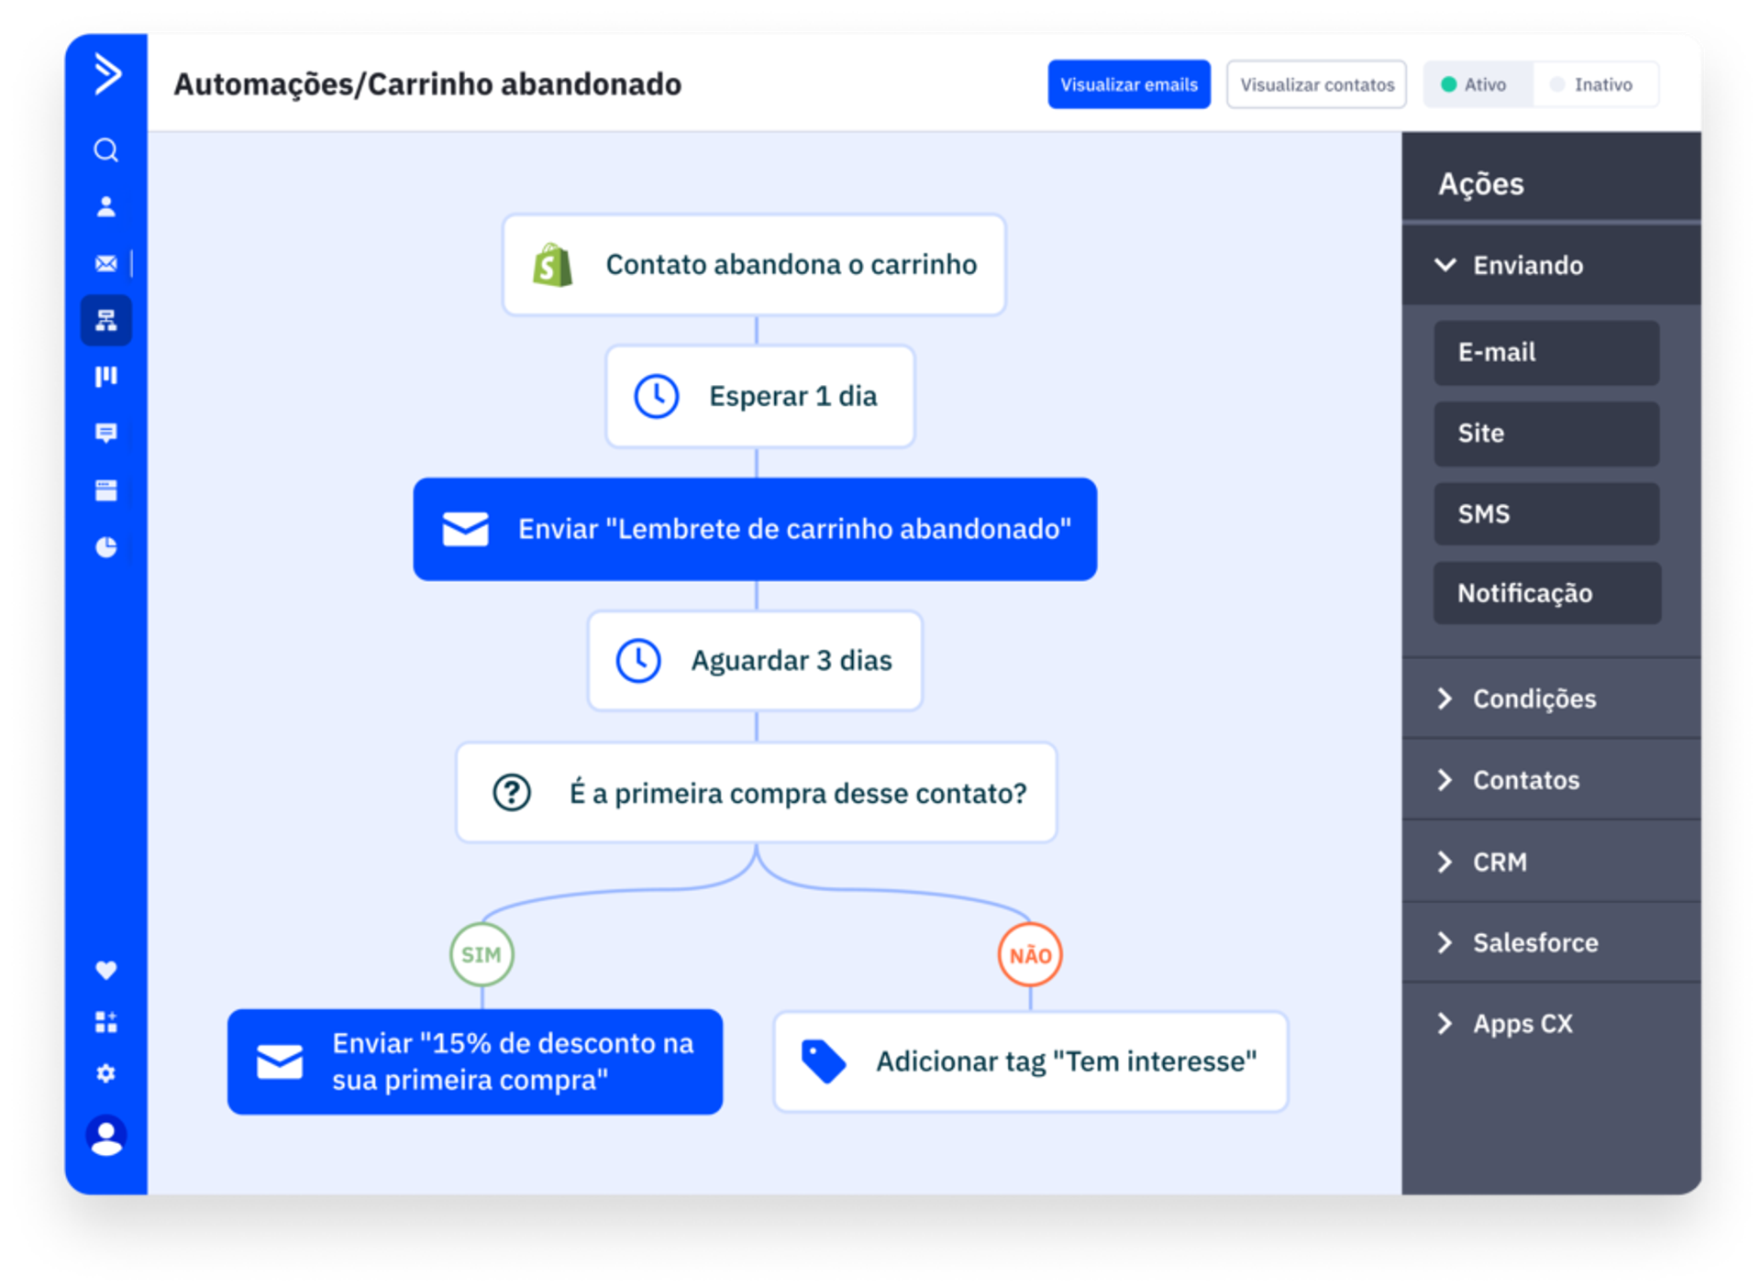Select the Esperar 1 dia step

pyautogui.click(x=759, y=396)
